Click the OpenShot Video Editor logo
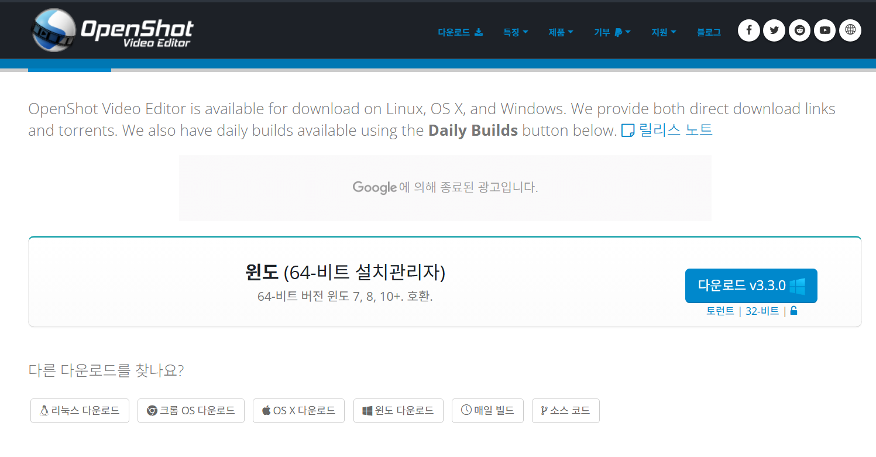The image size is (876, 457). coord(112,30)
